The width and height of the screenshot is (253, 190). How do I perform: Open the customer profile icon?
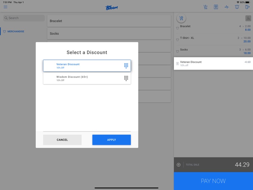click(248, 18)
